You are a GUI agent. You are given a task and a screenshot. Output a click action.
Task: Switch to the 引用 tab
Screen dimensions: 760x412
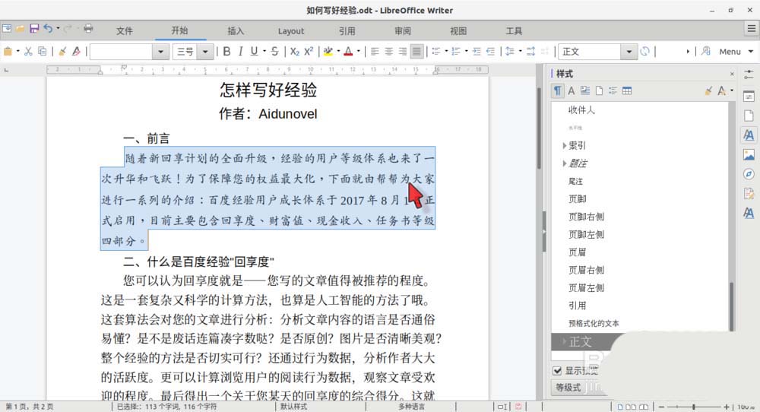point(347,31)
